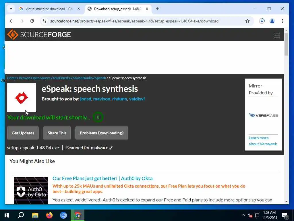Open taskbar Search
Screen dimensions: 294x221
coord(21,215)
